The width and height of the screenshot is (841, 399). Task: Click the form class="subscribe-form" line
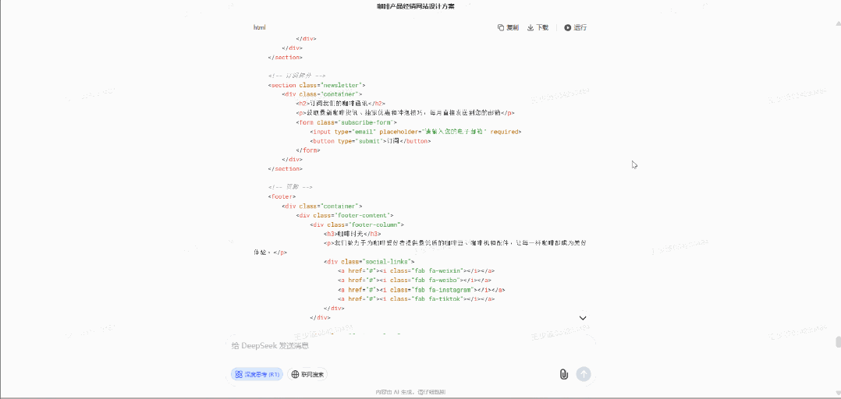pos(346,122)
